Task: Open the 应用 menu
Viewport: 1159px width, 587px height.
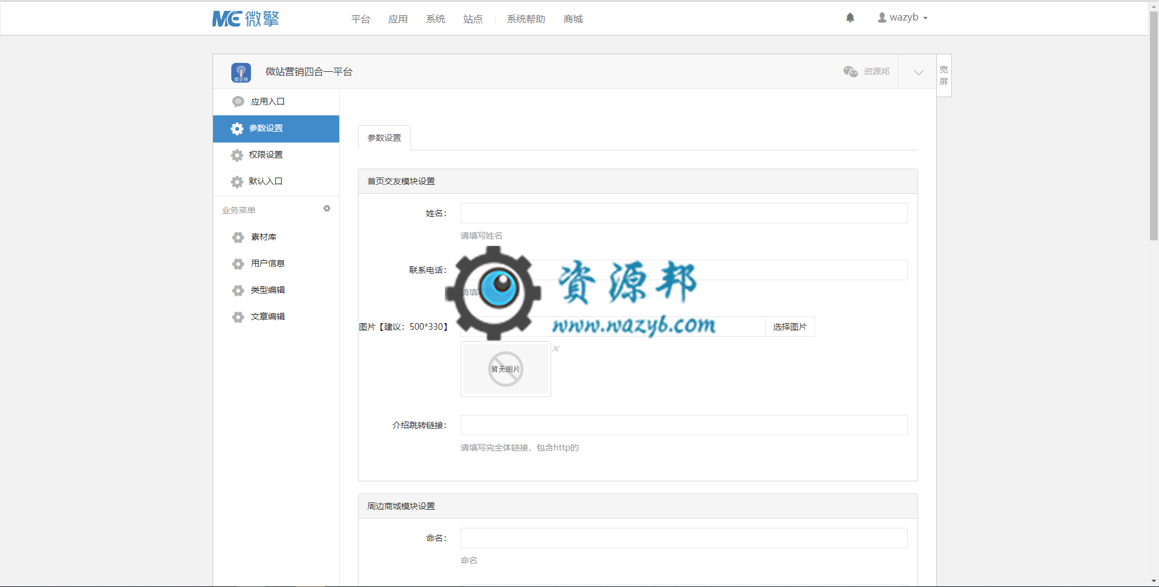Action: [x=398, y=19]
